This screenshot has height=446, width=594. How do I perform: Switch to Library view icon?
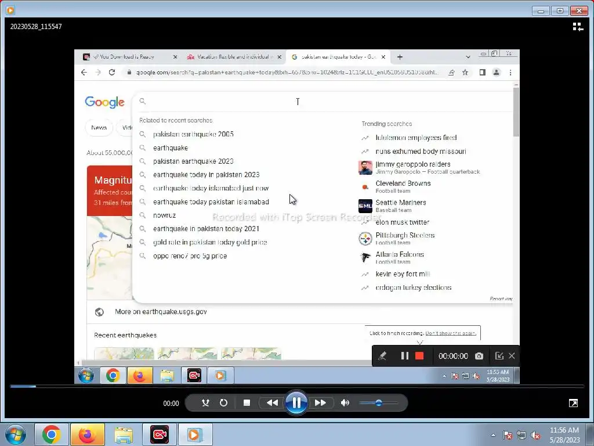tap(578, 27)
